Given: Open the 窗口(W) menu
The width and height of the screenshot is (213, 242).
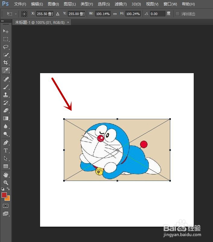Looking at the screenshot, I should tap(170, 4).
